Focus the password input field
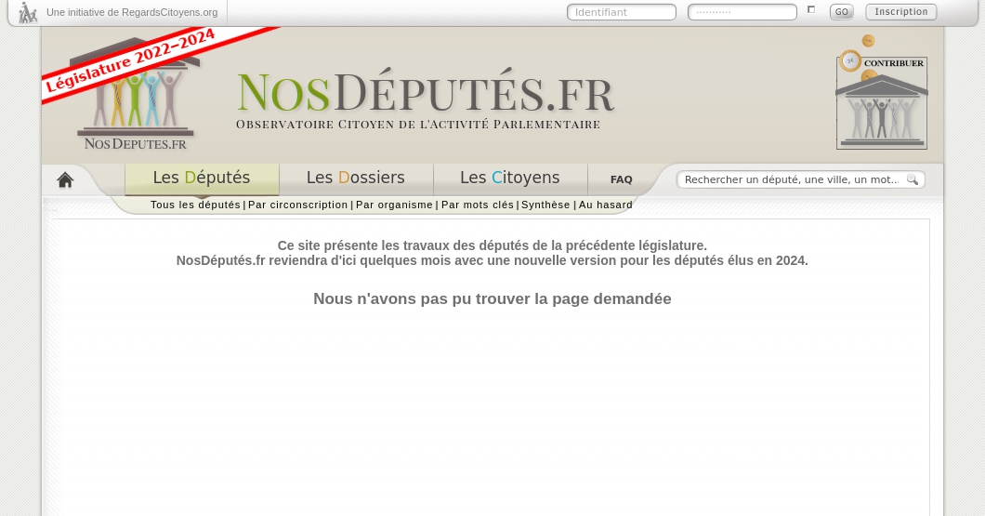The height and width of the screenshot is (516, 985). pyautogui.click(x=742, y=12)
